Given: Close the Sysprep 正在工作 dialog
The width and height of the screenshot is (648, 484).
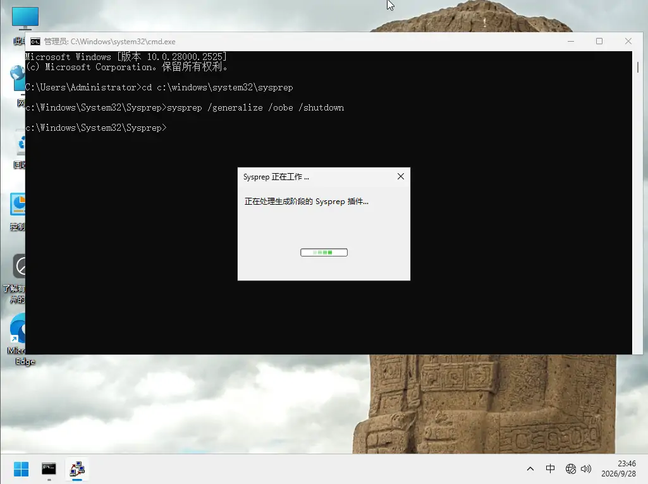Looking at the screenshot, I should click(400, 177).
